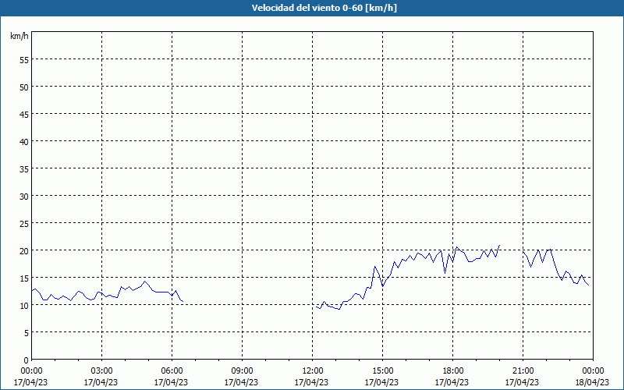
Task: Select the '06:00' time label
Action: tap(172, 371)
